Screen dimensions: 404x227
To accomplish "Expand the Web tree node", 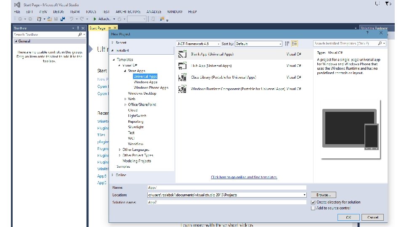I will [x=125, y=99].
